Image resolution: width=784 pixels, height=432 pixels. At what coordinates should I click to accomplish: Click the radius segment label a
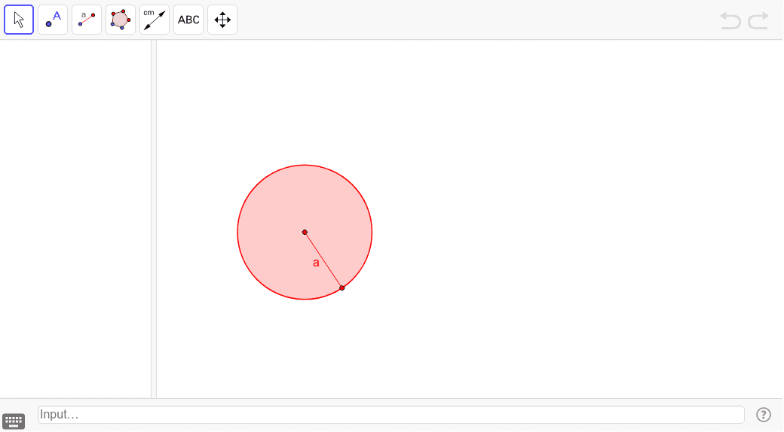[x=316, y=263]
